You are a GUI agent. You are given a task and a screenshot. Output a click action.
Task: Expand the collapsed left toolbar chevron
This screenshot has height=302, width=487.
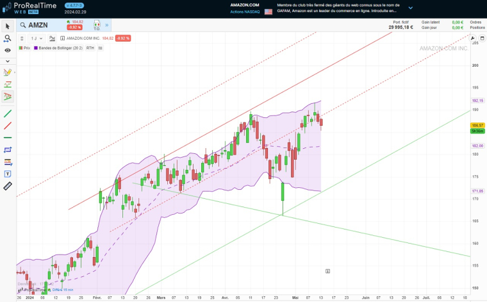click(x=8, y=61)
